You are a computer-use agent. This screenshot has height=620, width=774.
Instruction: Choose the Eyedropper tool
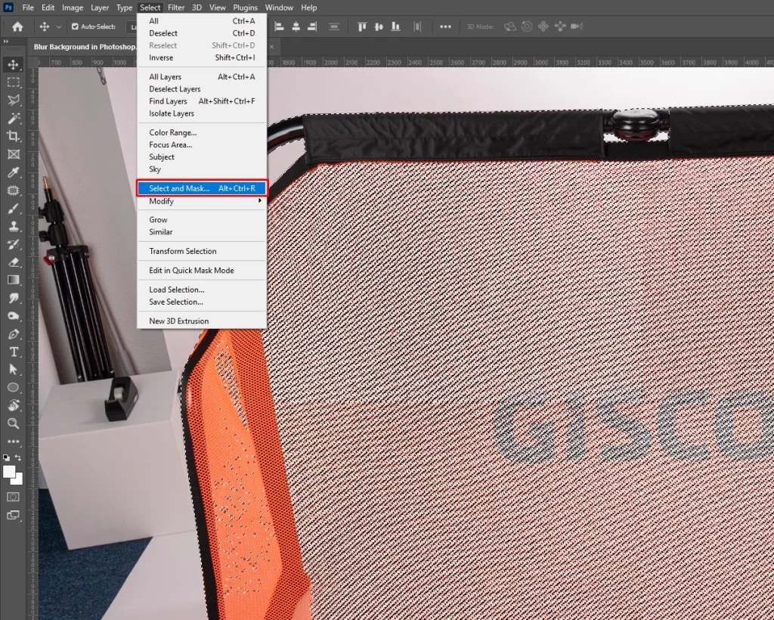click(x=14, y=172)
